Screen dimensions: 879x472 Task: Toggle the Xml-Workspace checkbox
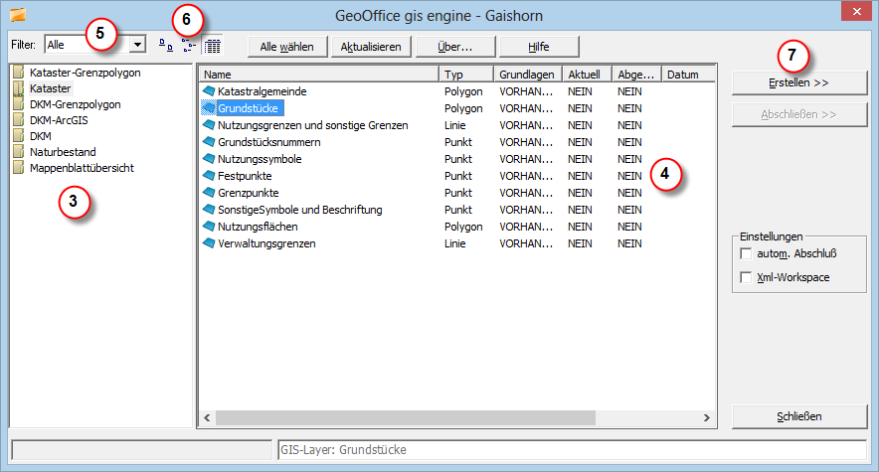click(746, 277)
